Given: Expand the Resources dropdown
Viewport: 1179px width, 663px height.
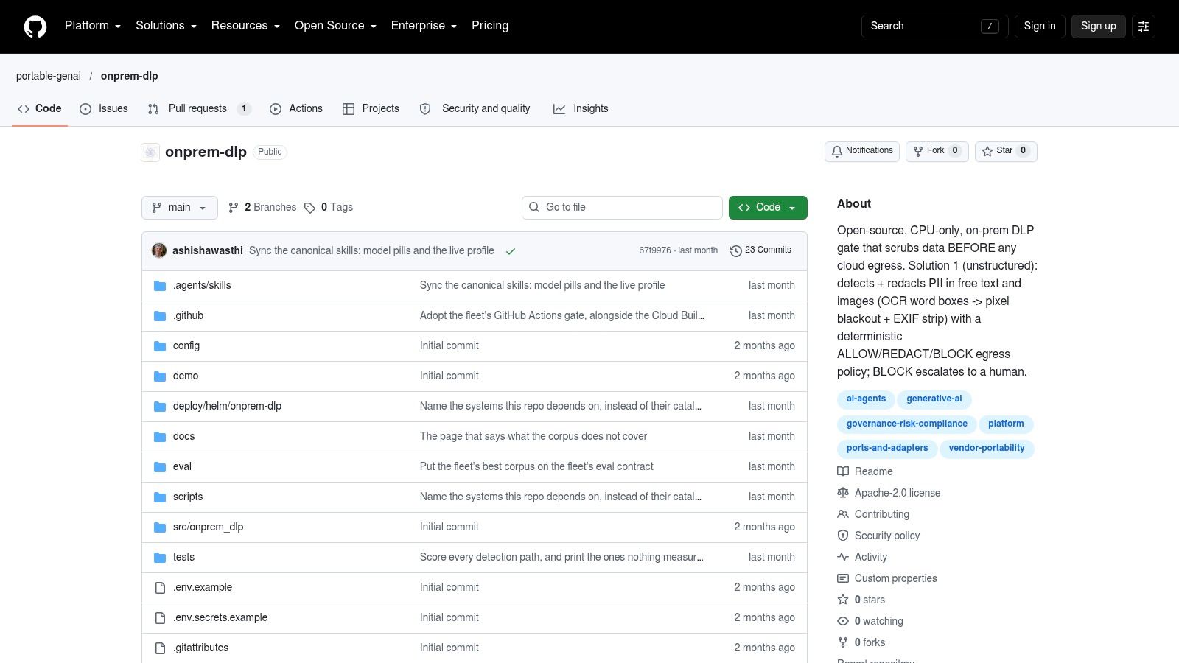Looking at the screenshot, I should [245, 26].
